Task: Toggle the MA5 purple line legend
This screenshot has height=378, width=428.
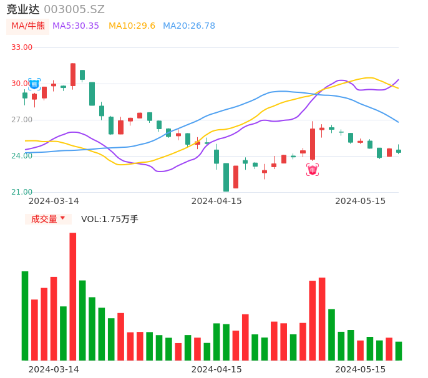Action: click(x=75, y=26)
